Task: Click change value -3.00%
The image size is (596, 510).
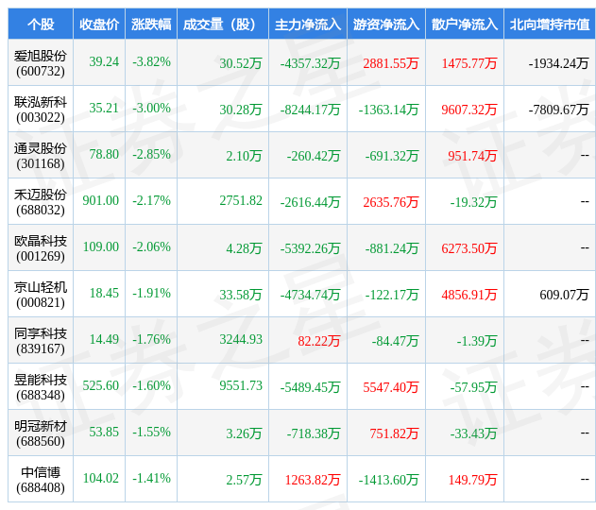Action: (x=152, y=108)
